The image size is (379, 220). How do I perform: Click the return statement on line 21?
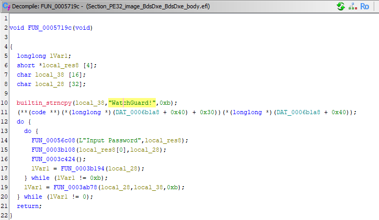29,206
